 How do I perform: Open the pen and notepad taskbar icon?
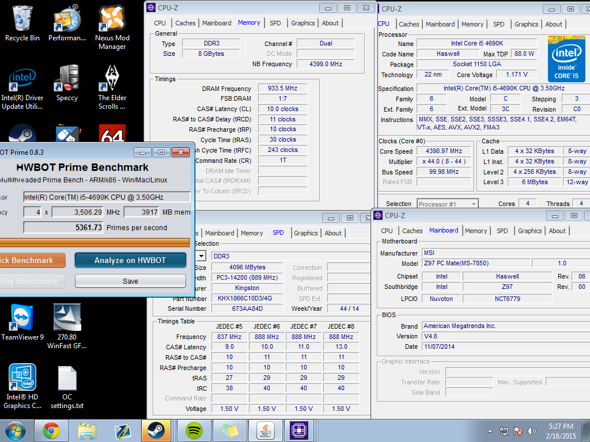point(122,430)
